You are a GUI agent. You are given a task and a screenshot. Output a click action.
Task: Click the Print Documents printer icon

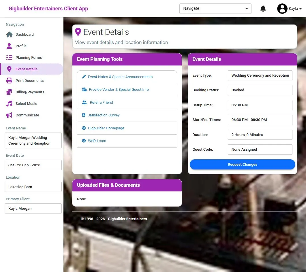9,80
